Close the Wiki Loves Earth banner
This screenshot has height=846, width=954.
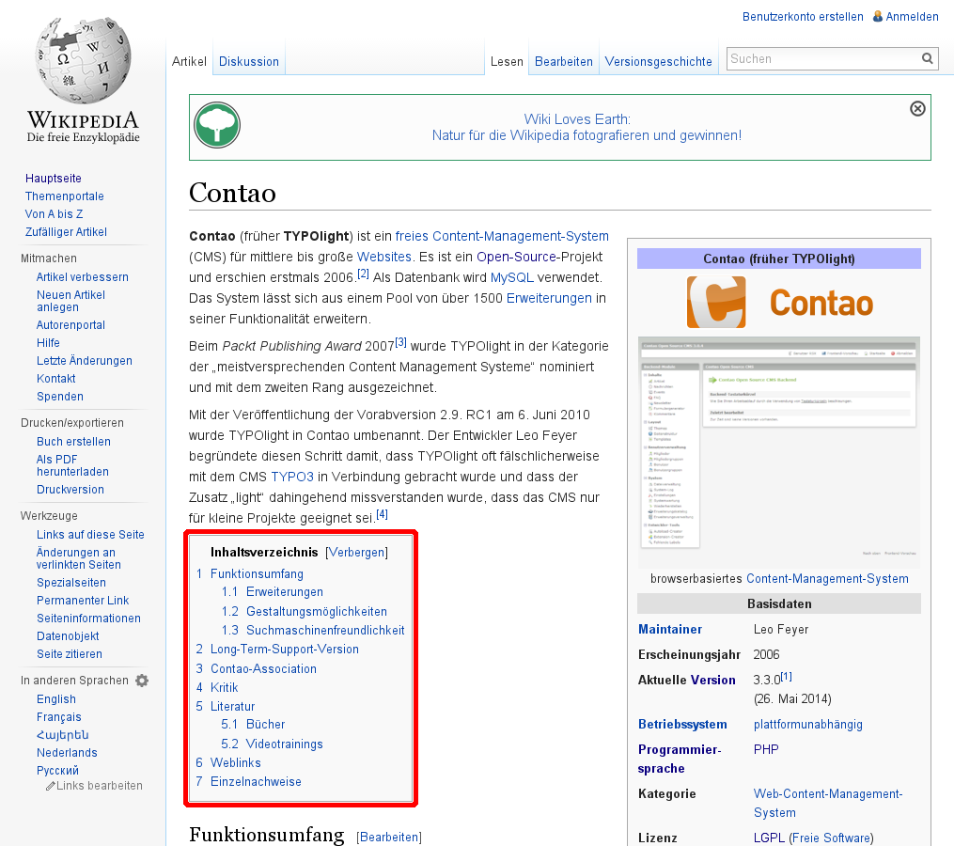(x=917, y=109)
